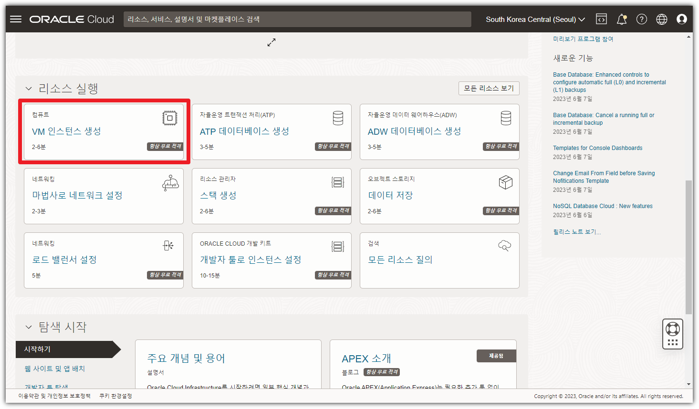
Task: Click the scrollbar up arrow
Action: pyautogui.click(x=689, y=36)
